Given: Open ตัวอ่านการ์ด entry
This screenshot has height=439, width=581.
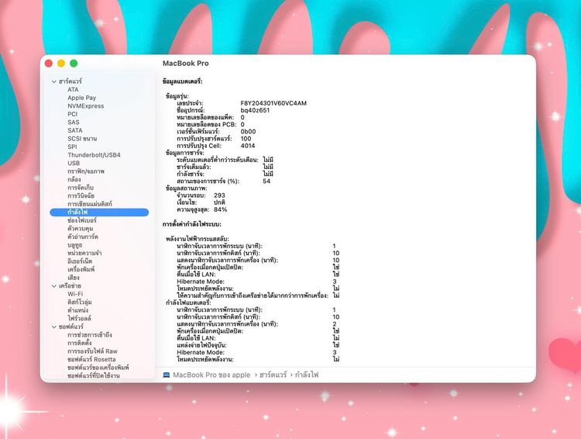Looking at the screenshot, I should (83, 237).
